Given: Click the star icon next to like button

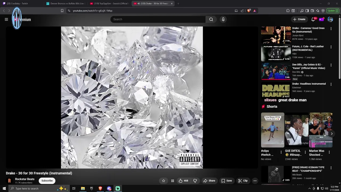Looking at the screenshot, I should 164,181.
